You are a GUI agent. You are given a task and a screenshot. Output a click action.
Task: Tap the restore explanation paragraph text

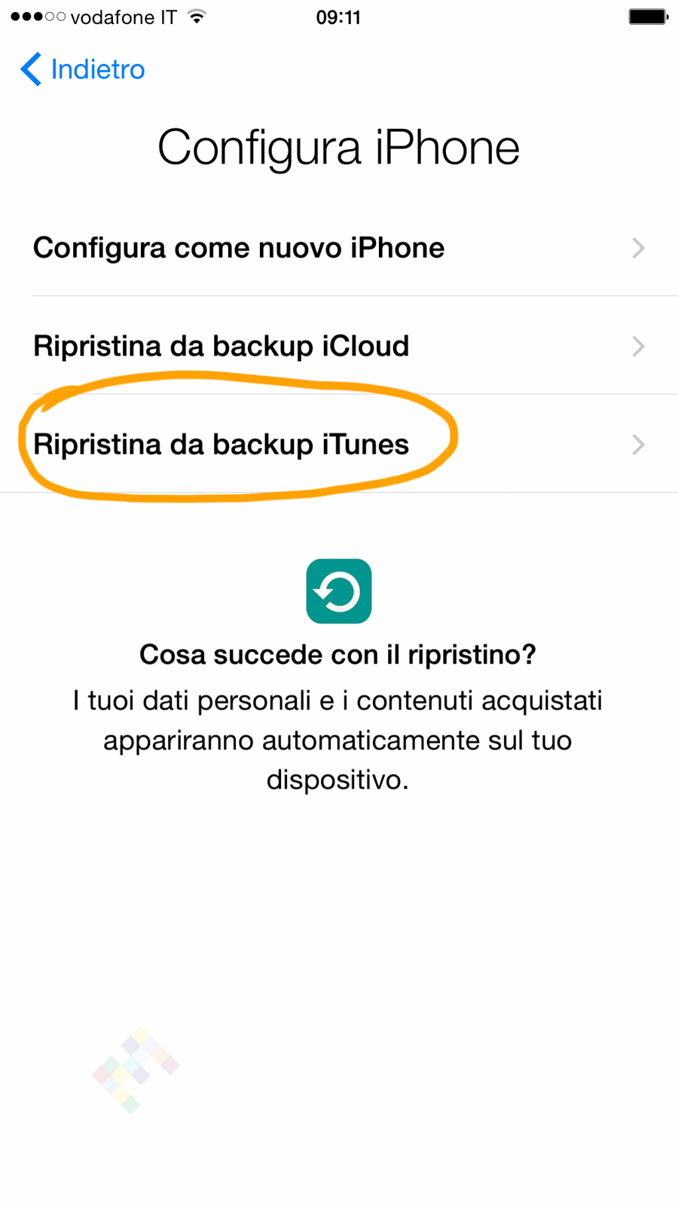(337, 739)
